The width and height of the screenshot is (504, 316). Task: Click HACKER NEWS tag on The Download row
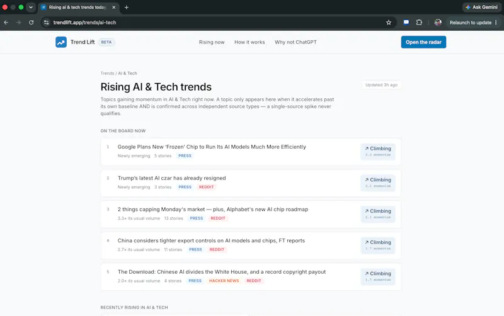[224, 281]
